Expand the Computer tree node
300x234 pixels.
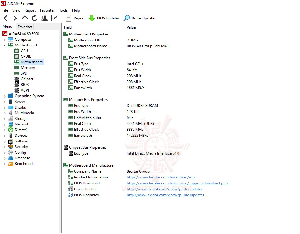click(x=5, y=40)
